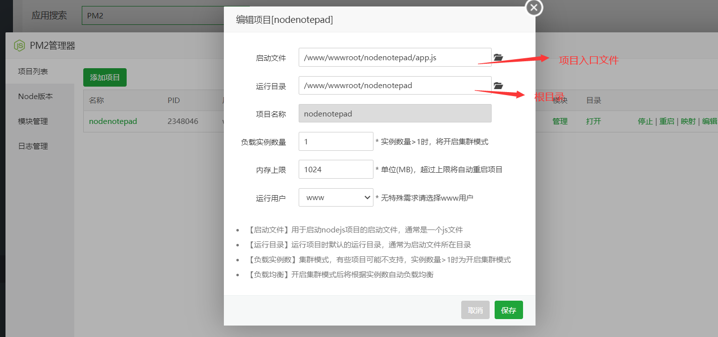Viewport: 718px width, 337px height.
Task: Click folder icon beside 启动文件 path
Action: [x=498, y=58]
